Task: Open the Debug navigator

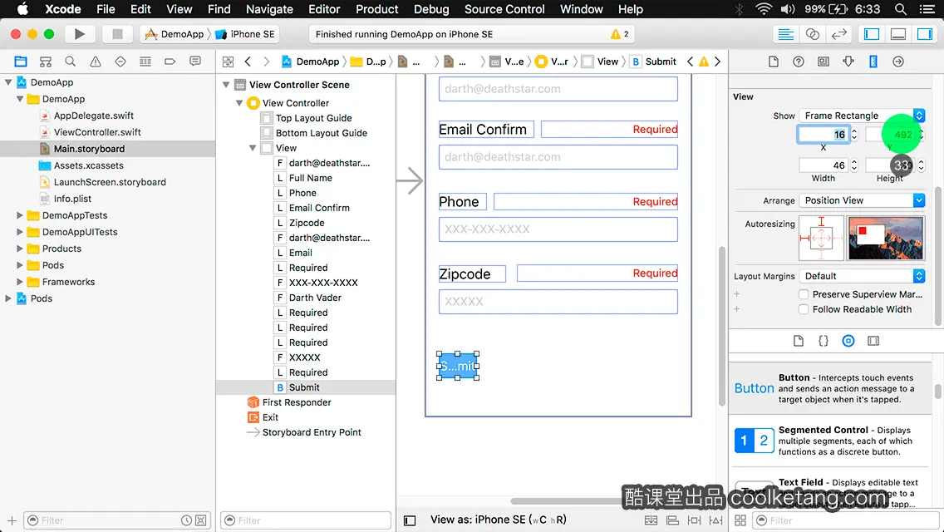Action: click(x=145, y=62)
